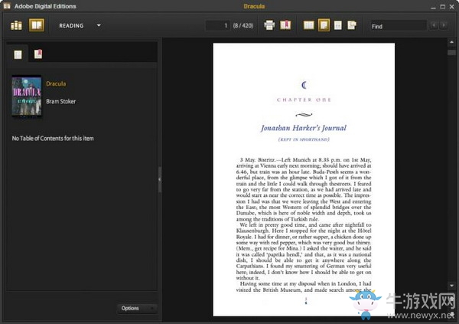Click the CHAPTER ONE heading
The width and height of the screenshot is (459, 324).
pyautogui.click(x=304, y=100)
